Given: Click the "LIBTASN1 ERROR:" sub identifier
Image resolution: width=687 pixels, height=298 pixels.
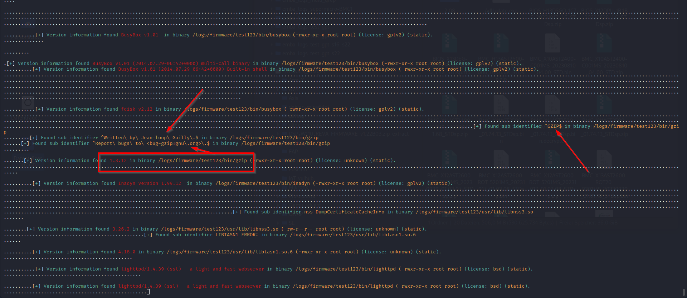Looking at the screenshot, I should (x=237, y=235).
